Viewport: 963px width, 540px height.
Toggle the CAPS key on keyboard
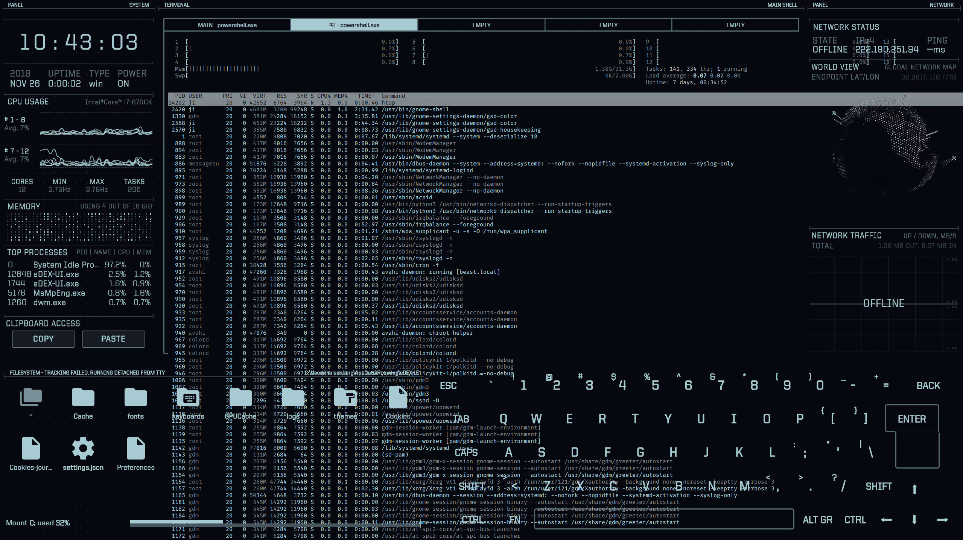point(466,452)
